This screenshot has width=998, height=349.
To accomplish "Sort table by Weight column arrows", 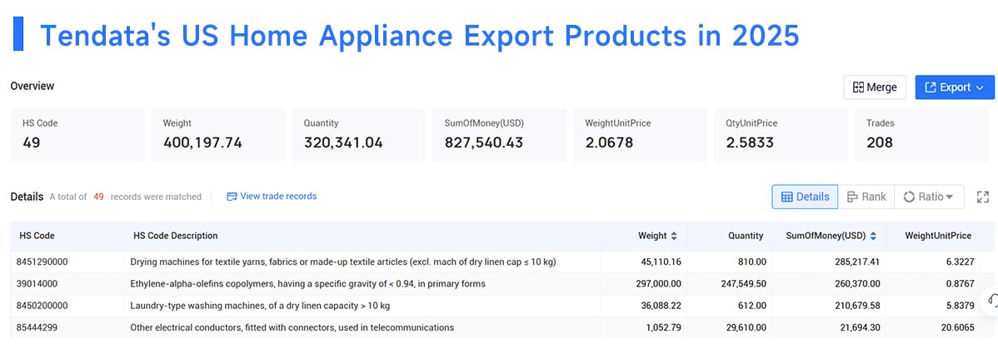I will 674,236.
